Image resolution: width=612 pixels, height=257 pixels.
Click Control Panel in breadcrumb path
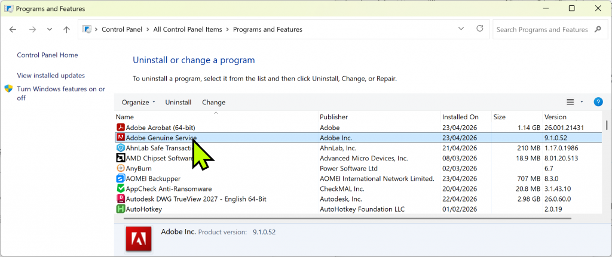[122, 30]
